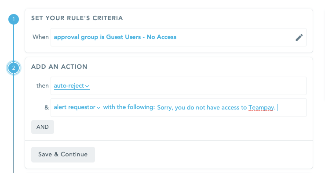Open the alert requestor dropdown
This screenshot has width=325, height=173.
tap(77, 107)
